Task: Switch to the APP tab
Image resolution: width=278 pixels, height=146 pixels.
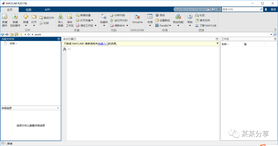Action: 47,10
